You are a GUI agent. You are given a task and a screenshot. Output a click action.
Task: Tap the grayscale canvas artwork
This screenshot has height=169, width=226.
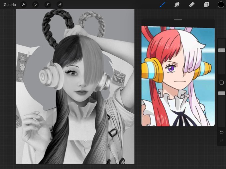pyautogui.click(x=75, y=87)
